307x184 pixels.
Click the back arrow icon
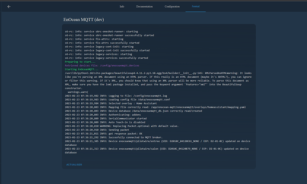[x=9, y=7]
